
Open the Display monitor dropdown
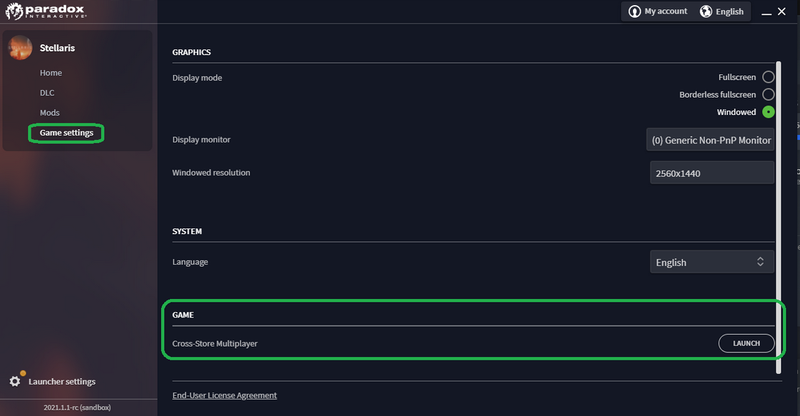pyautogui.click(x=711, y=140)
